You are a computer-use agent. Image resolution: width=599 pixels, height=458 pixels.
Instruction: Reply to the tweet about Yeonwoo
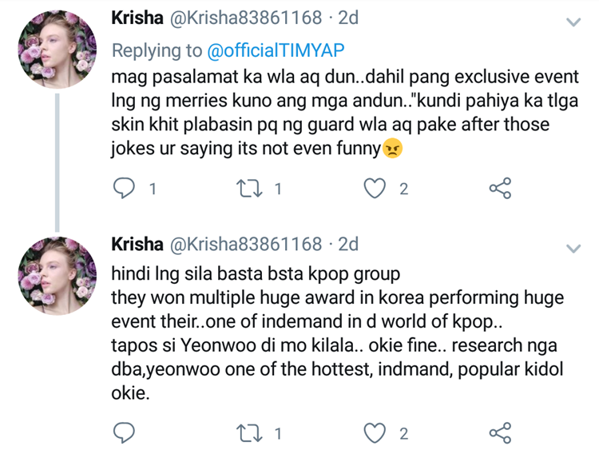pos(125,434)
